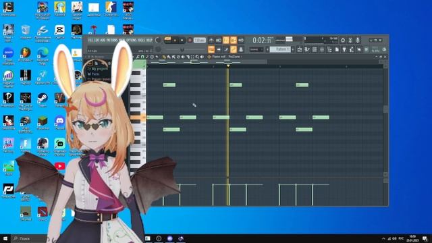Click the highlighted orange piano key
432x243 pixels.
coord(138,117)
